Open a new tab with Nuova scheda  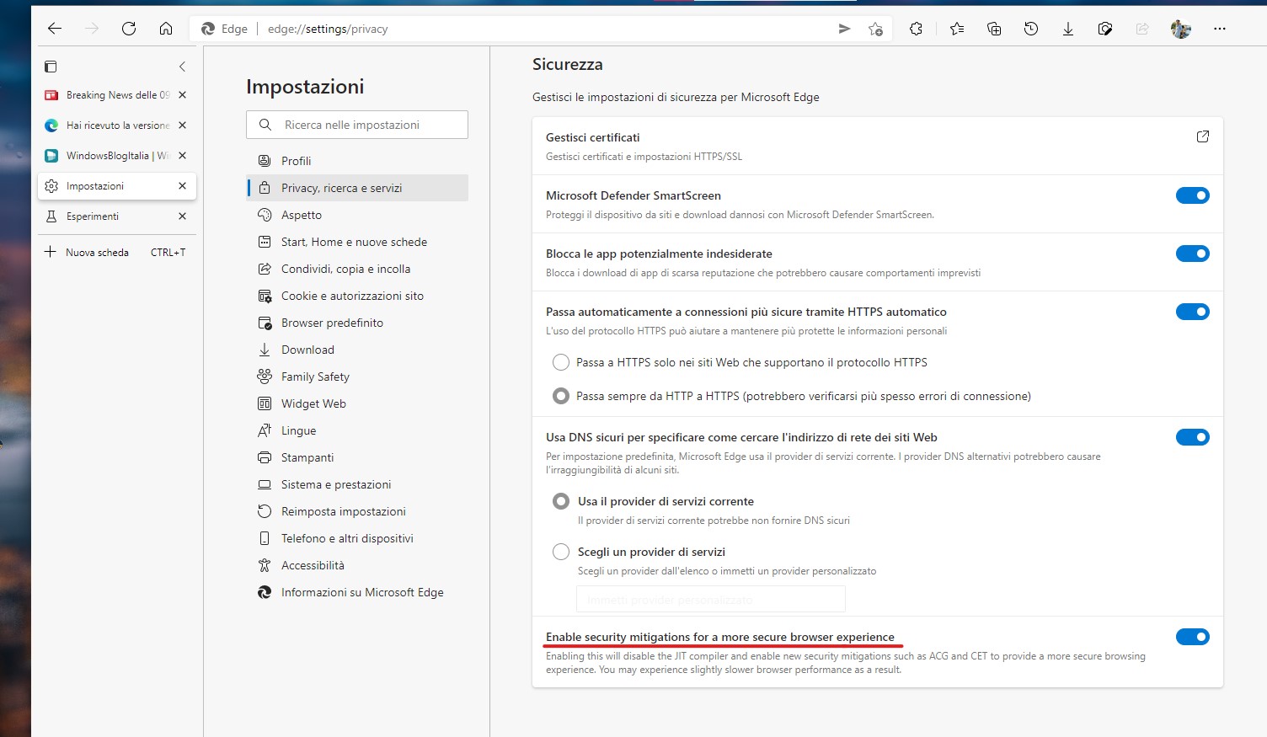coord(116,252)
